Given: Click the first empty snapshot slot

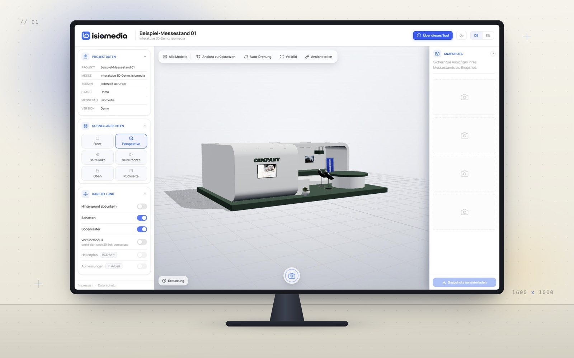Looking at the screenshot, I should [x=464, y=97].
